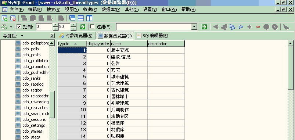Select cdb_polls table in navigation tree
The height and width of the screenshot is (140, 295).
[30, 49]
